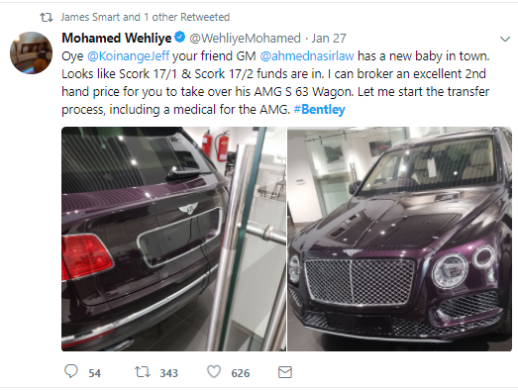Image resolution: width=518 pixels, height=391 pixels.
Task: View the Bentley front grille photo
Action: point(400,239)
